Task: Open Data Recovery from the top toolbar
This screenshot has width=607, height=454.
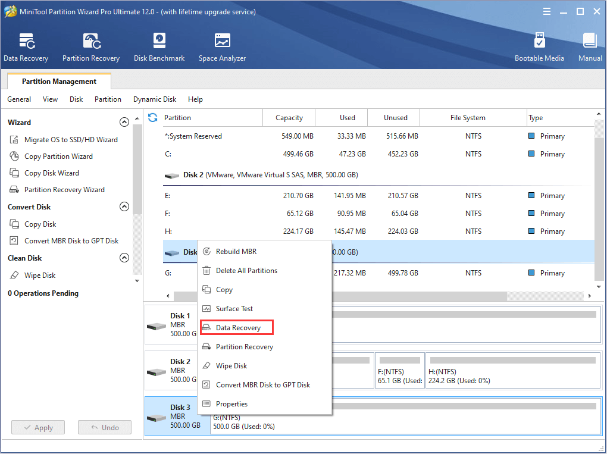Action: pyautogui.click(x=26, y=47)
